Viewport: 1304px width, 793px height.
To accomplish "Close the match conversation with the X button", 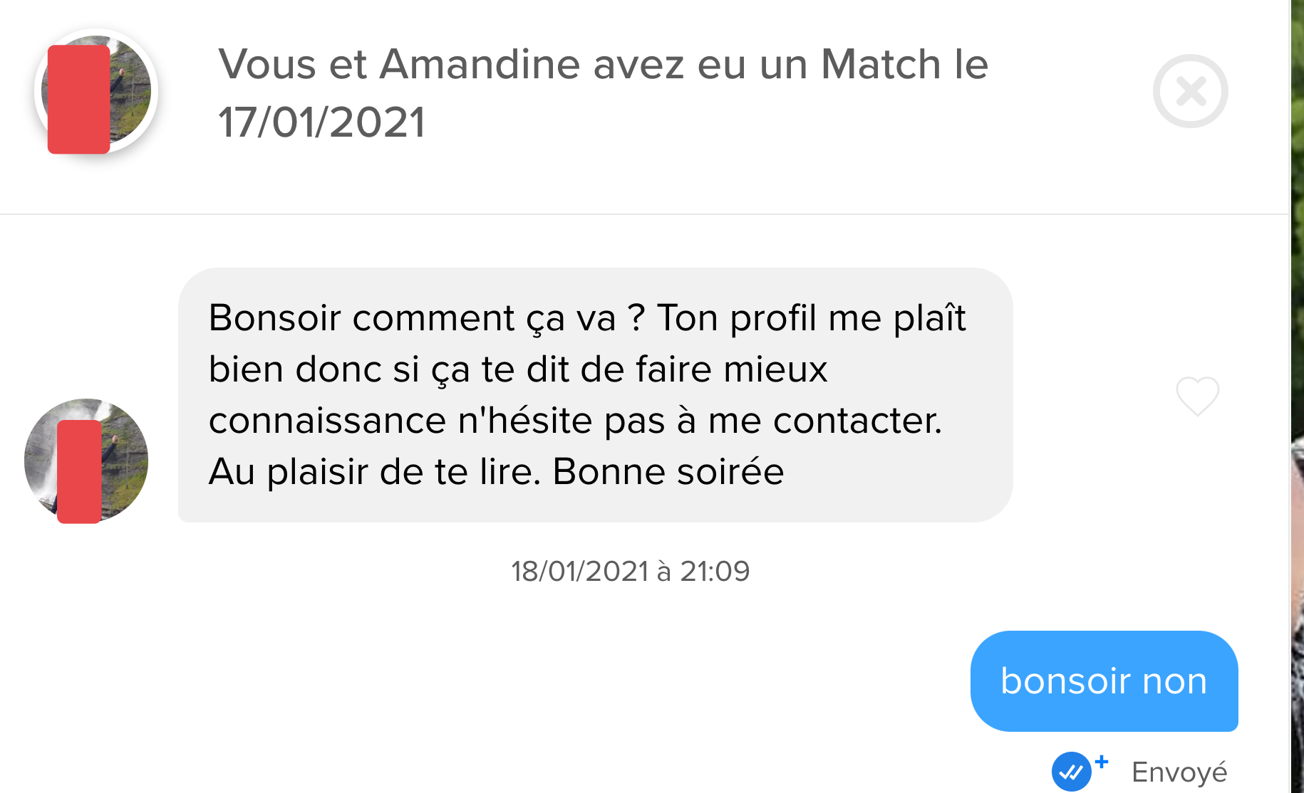I will 1190,91.
